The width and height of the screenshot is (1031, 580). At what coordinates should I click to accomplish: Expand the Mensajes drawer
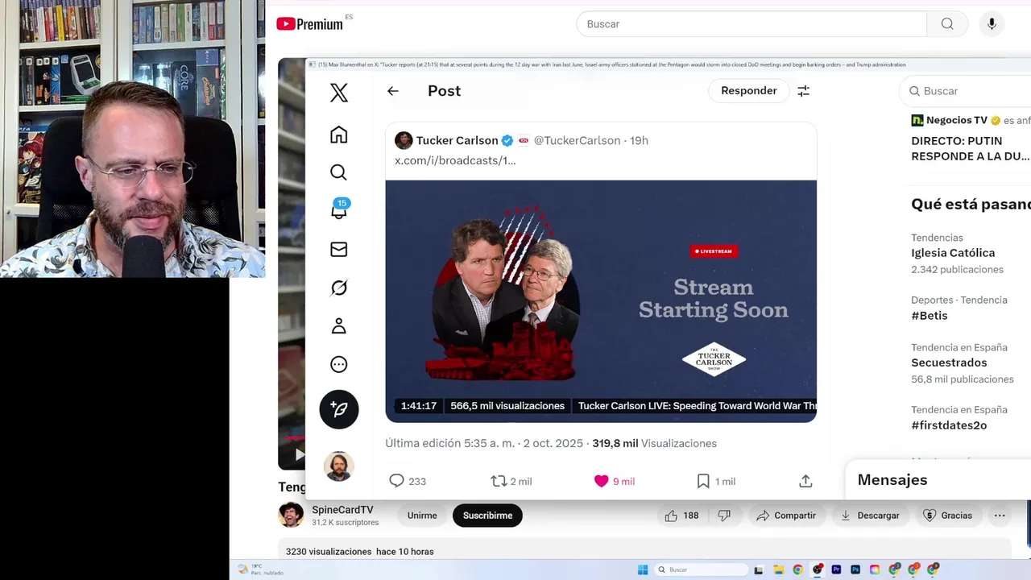(938, 480)
